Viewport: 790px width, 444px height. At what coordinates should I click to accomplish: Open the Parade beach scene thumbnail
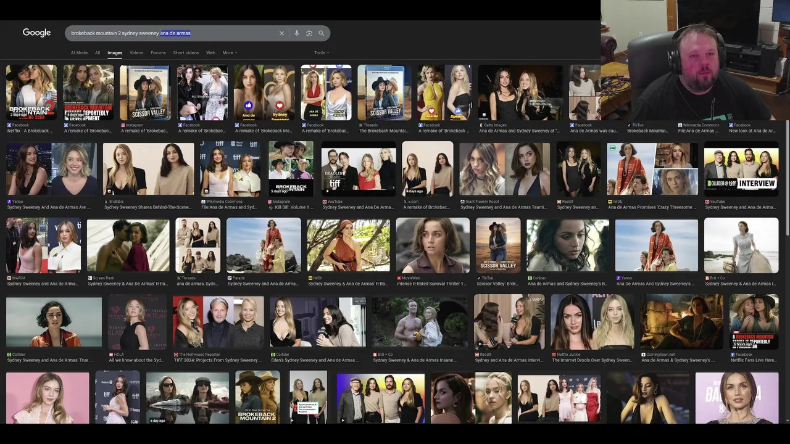coord(264,245)
